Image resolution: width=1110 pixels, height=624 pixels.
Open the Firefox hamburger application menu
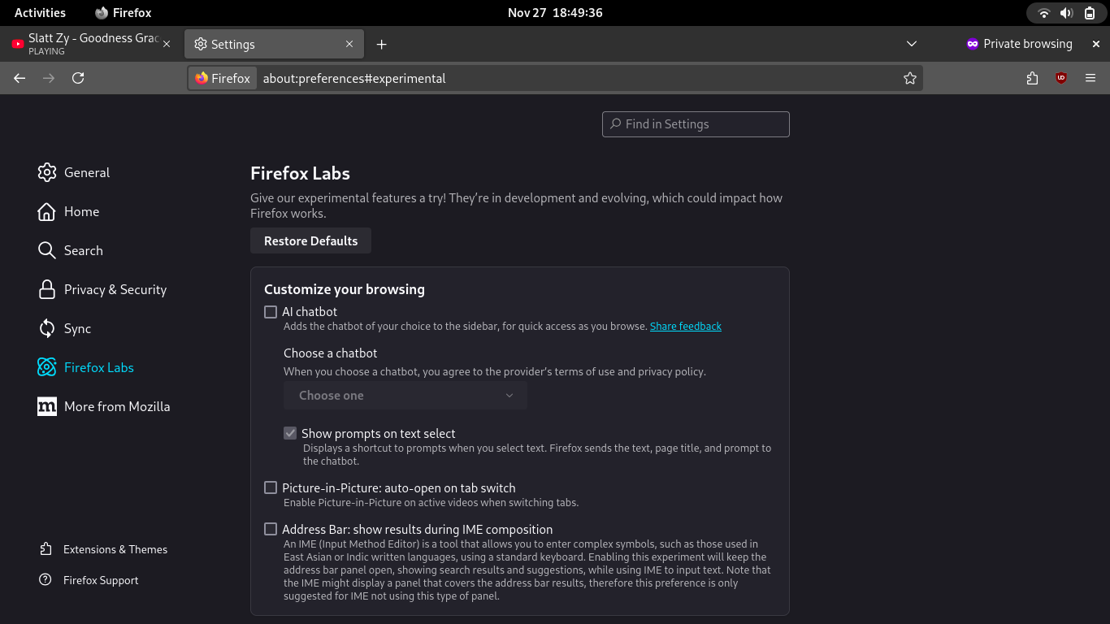click(1090, 78)
